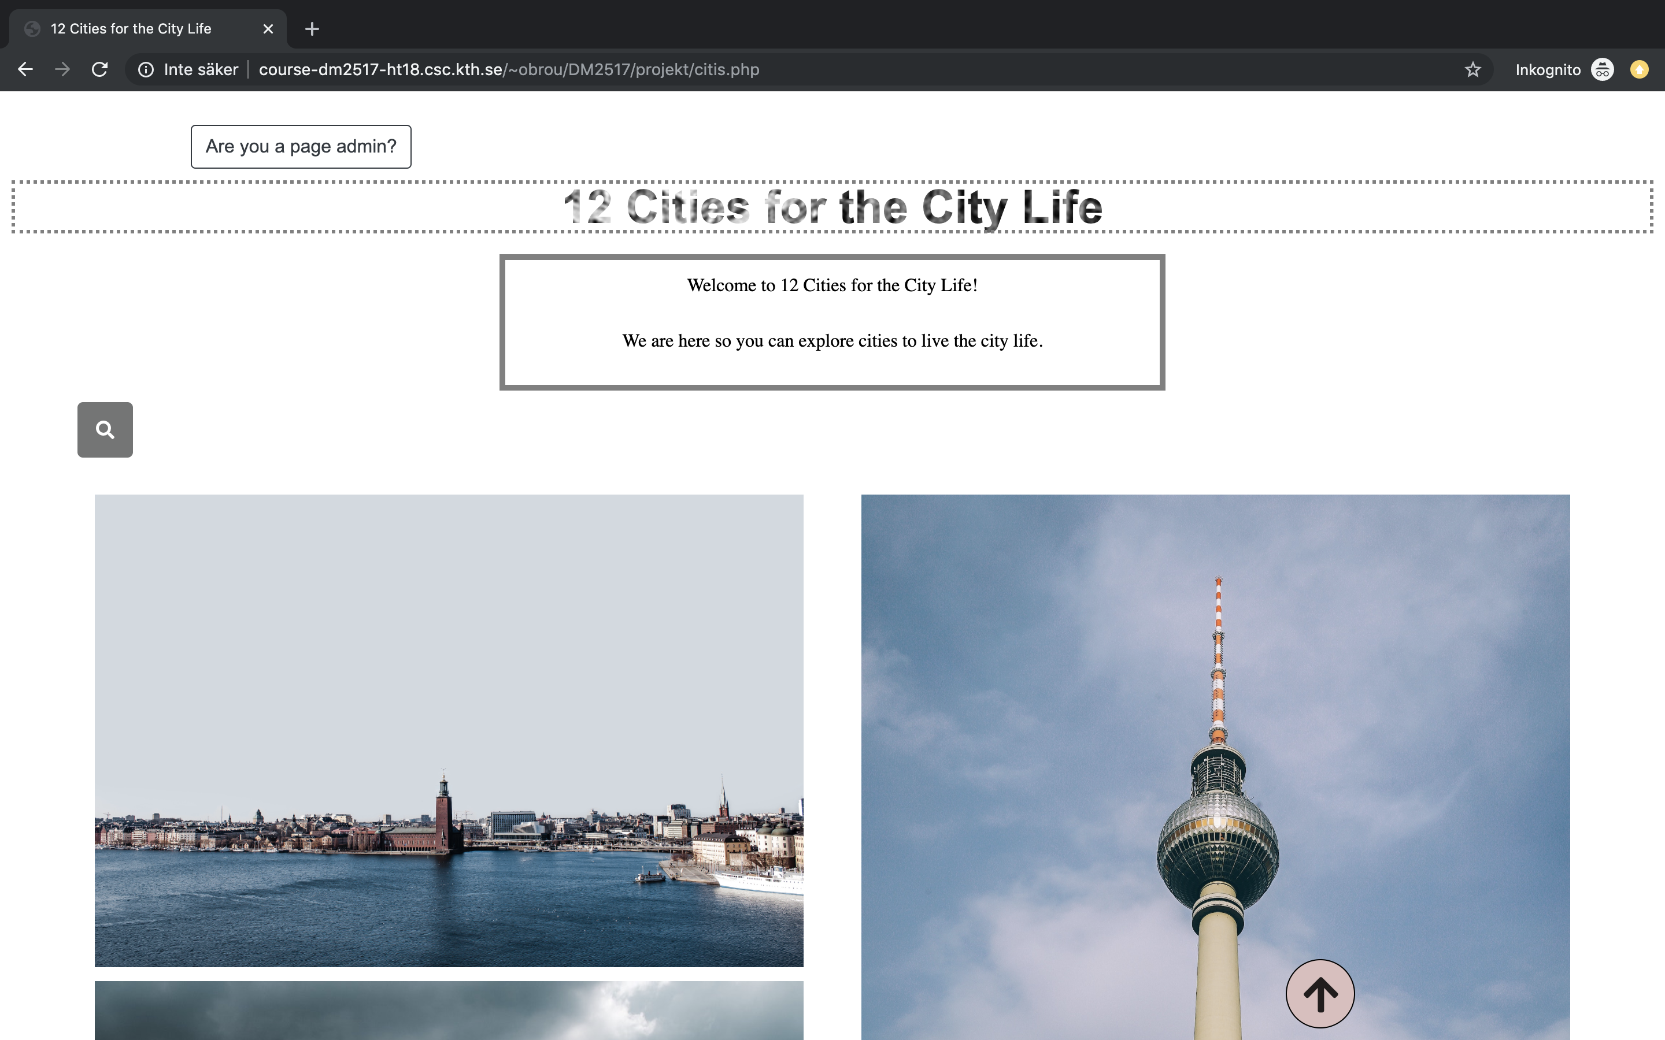The image size is (1665, 1040).
Task: Click the '12 Cities for the City Life' heading
Action: [832, 207]
